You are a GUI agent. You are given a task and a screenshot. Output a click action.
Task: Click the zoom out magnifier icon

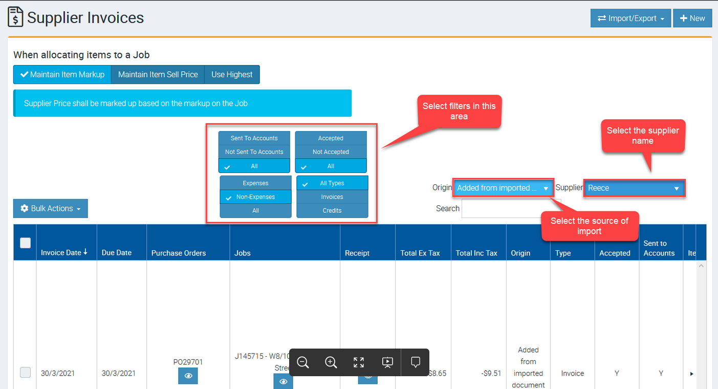[x=303, y=362]
